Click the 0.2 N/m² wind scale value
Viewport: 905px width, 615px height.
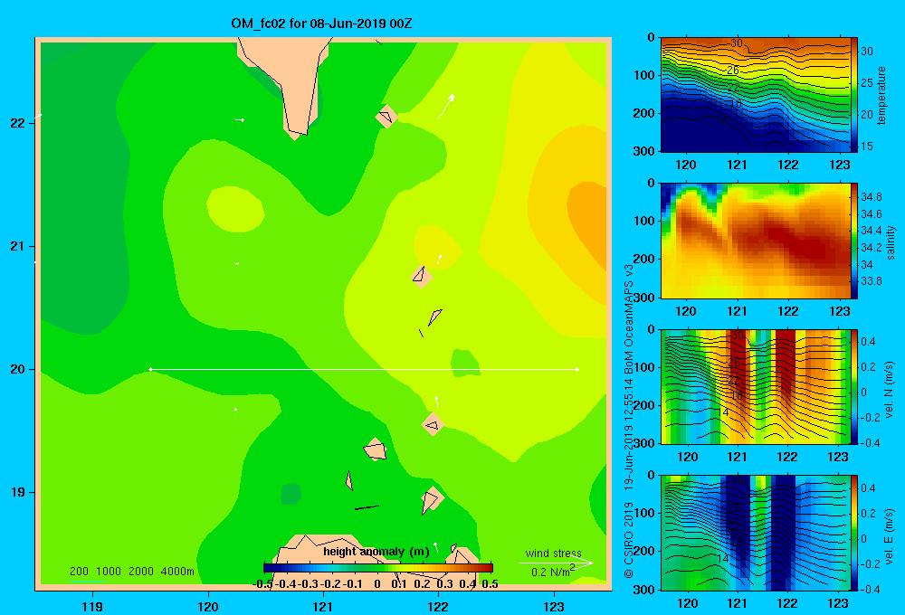click(552, 572)
